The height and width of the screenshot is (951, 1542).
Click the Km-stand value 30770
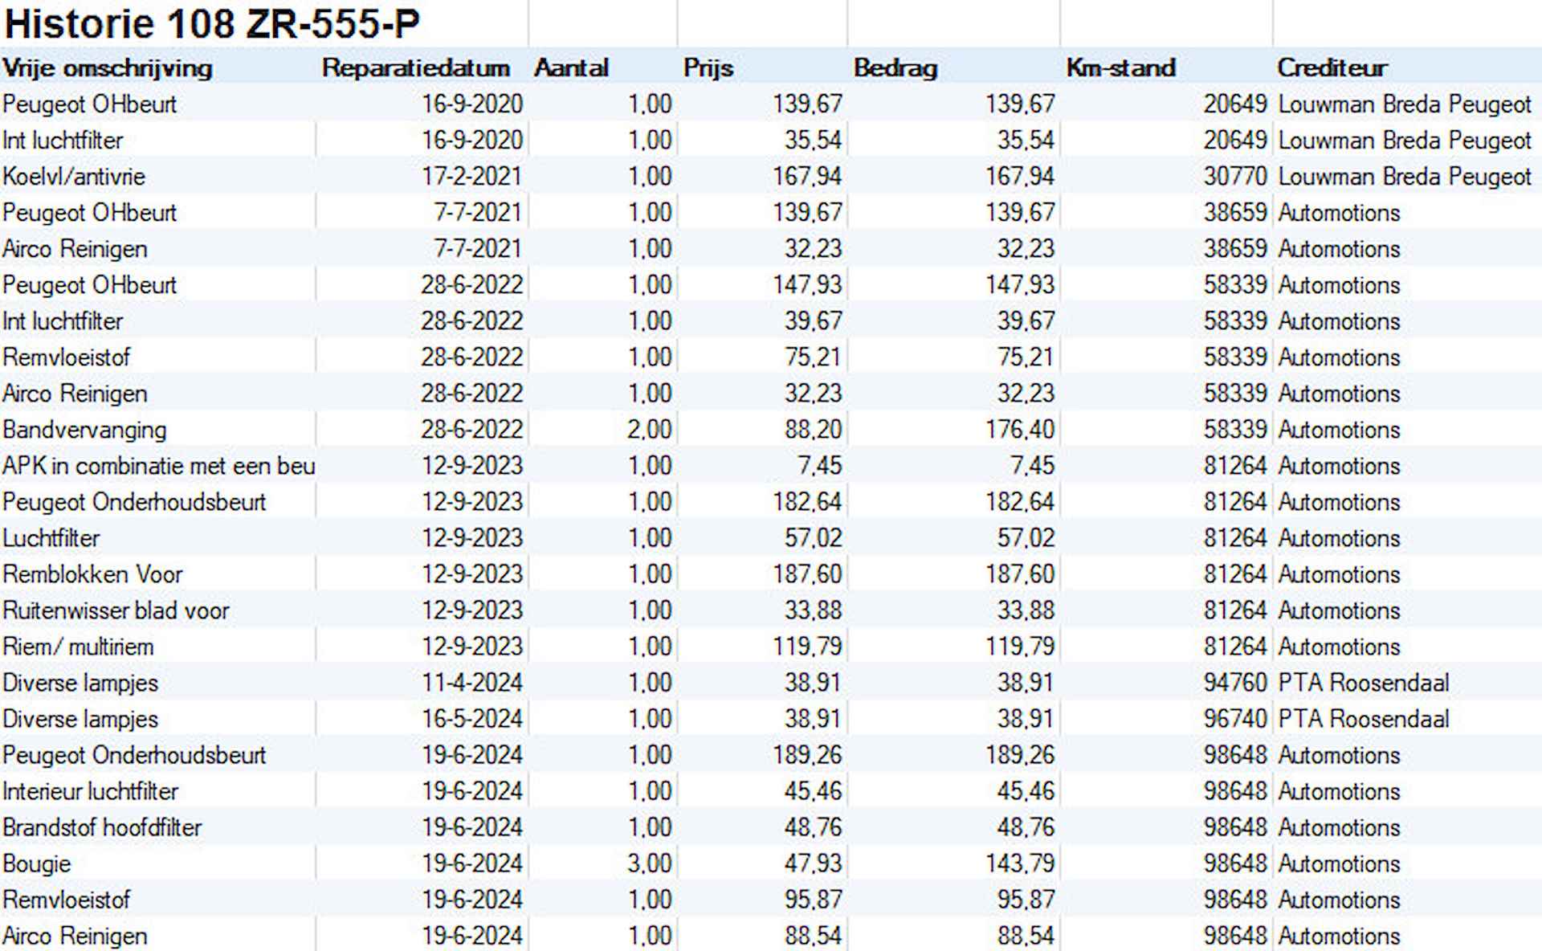click(1235, 176)
